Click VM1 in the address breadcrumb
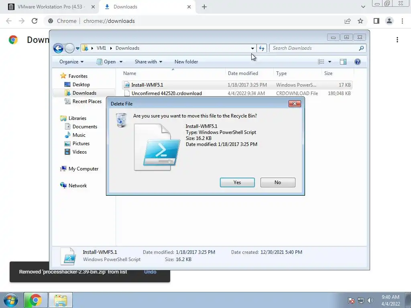This screenshot has height=308, width=411. (x=101, y=48)
